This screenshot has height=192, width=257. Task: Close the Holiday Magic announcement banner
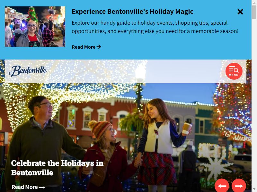pos(240,12)
